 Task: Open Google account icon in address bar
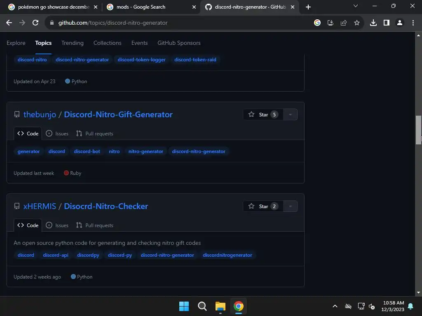pos(317,23)
